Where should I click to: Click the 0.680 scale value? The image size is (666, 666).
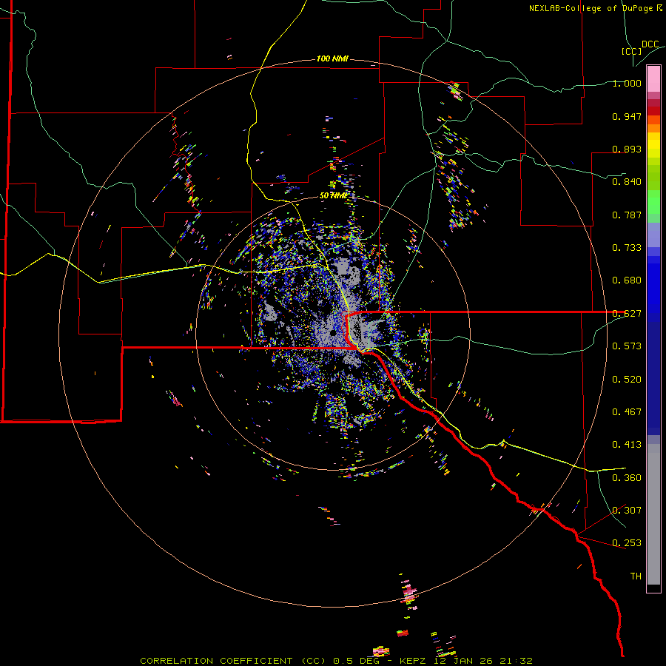click(x=627, y=280)
